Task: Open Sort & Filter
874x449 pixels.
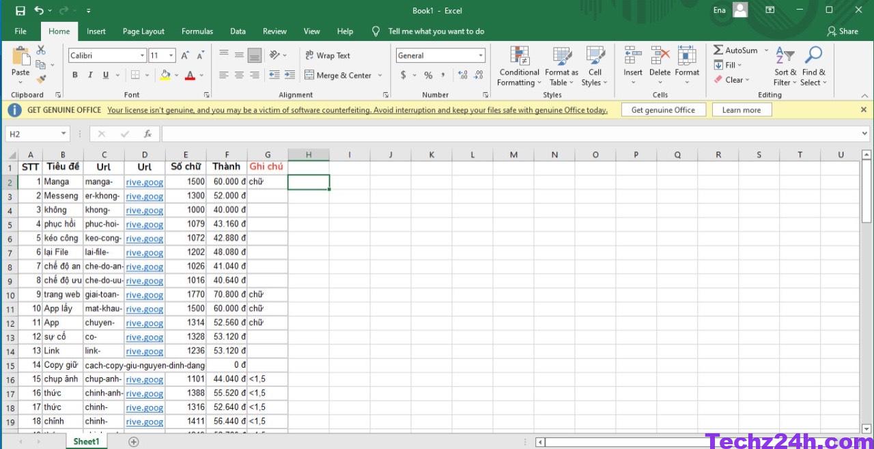Action: [785, 67]
